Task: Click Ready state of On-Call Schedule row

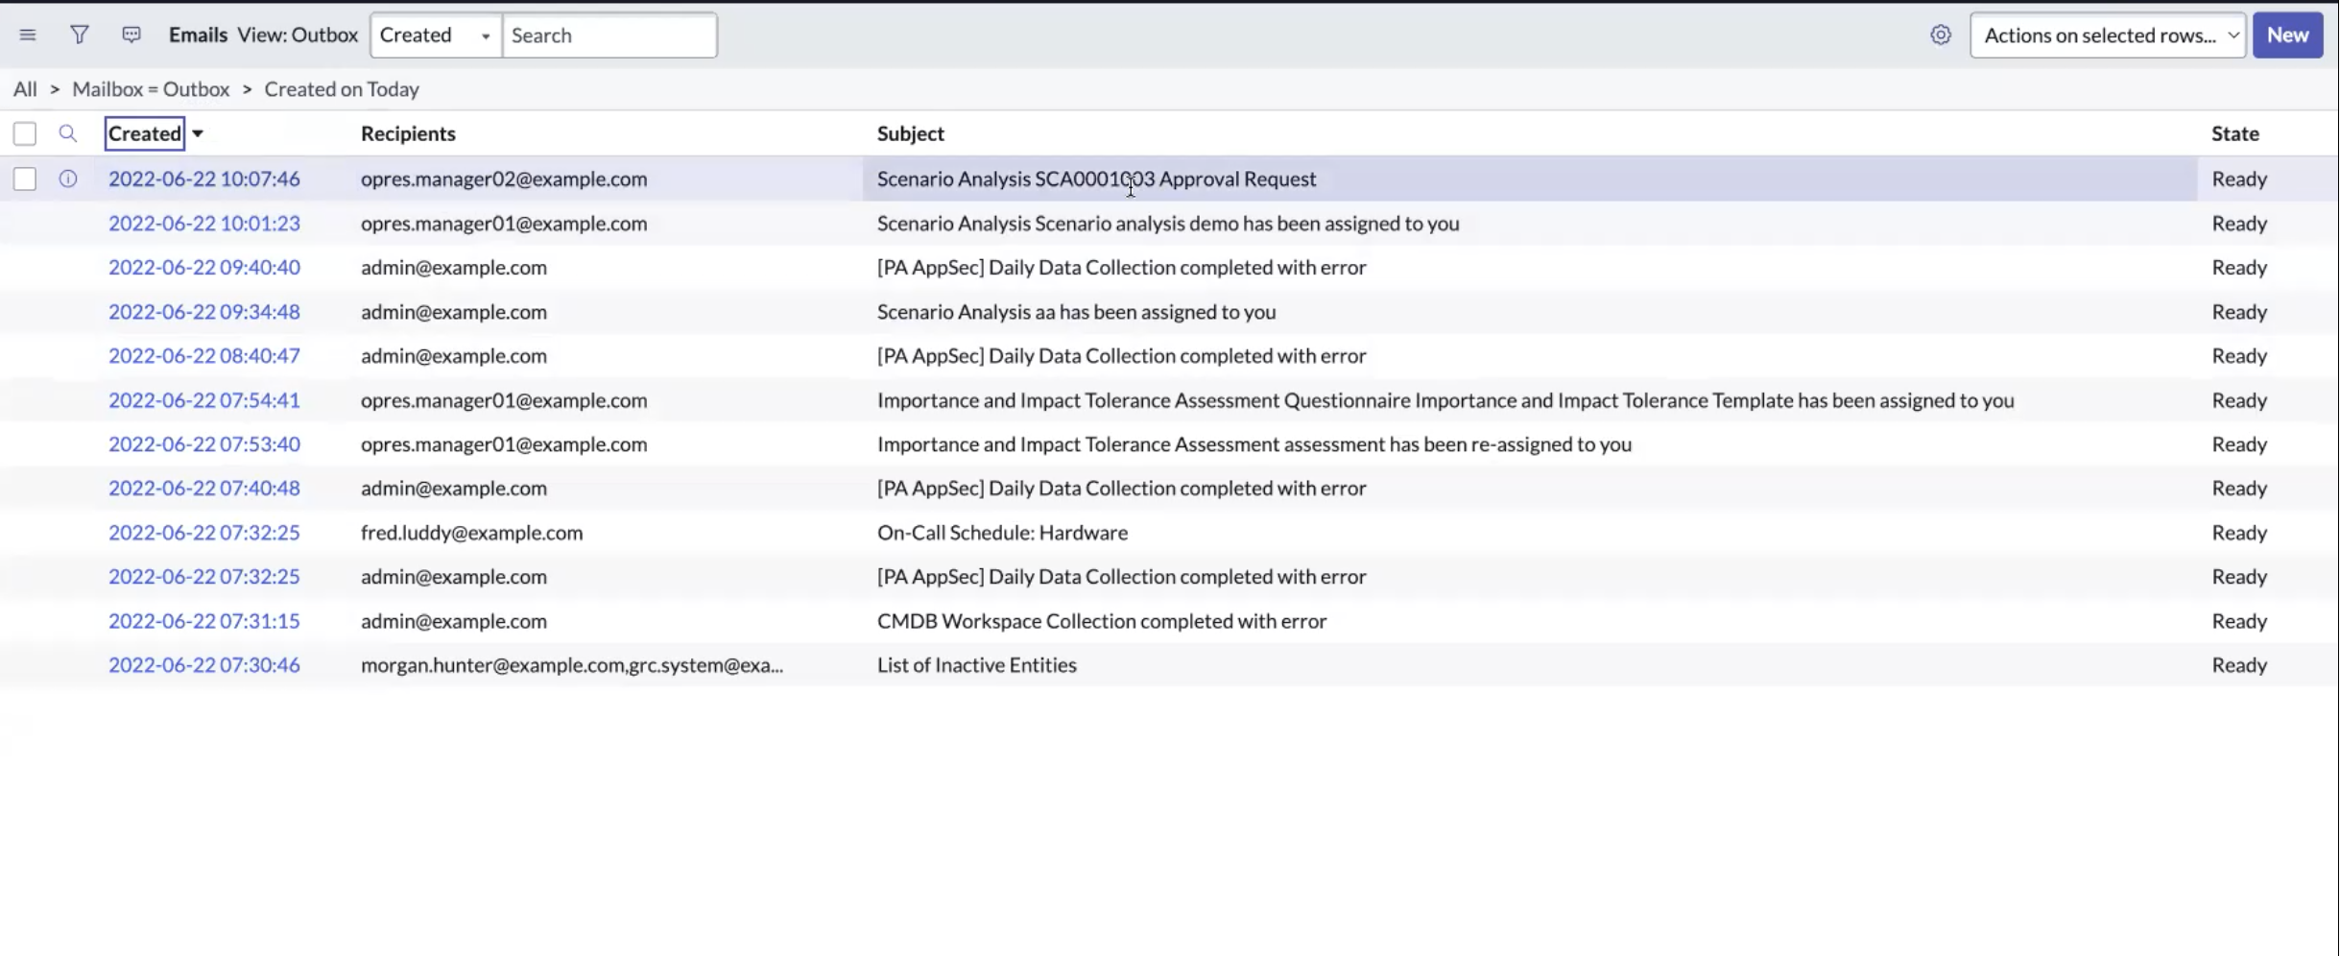Action: pos(2239,533)
